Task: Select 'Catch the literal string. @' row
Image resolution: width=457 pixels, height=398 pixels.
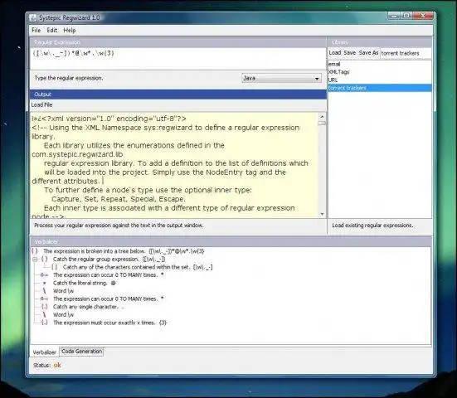Action: (x=85, y=283)
